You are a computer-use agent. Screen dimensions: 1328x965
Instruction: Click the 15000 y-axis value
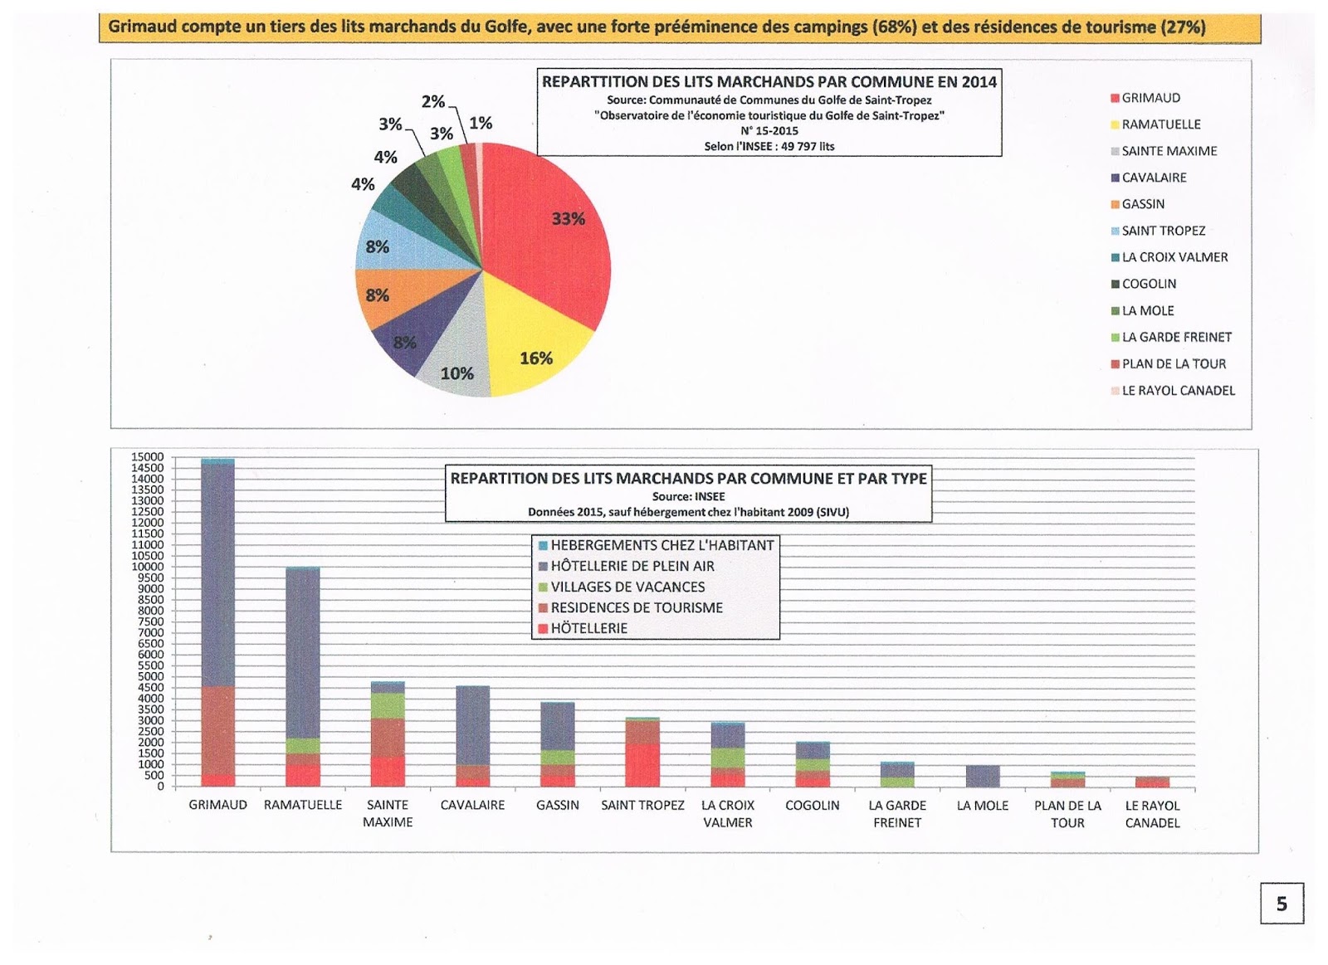tap(148, 457)
